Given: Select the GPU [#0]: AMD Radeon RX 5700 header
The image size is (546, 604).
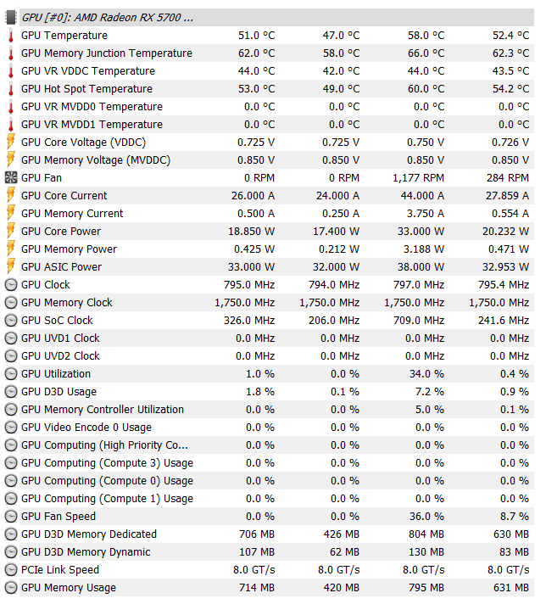Looking at the screenshot, I should pyautogui.click(x=108, y=17).
